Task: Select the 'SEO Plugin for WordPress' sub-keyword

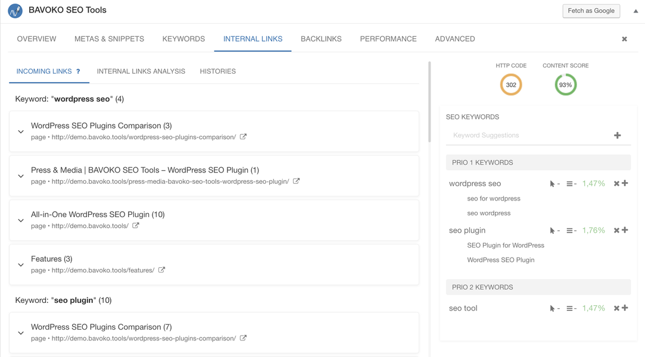Action: tap(506, 245)
